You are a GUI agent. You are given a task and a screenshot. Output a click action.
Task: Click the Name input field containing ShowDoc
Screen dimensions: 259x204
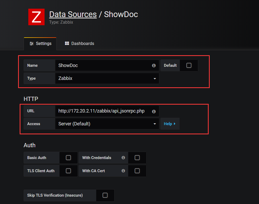point(107,65)
